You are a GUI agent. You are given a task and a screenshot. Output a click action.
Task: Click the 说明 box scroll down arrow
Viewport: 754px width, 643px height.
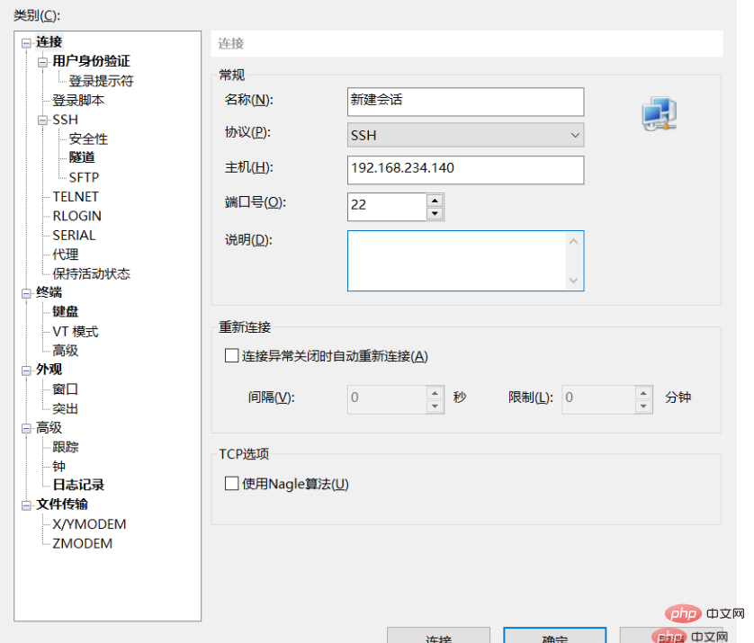pos(574,281)
